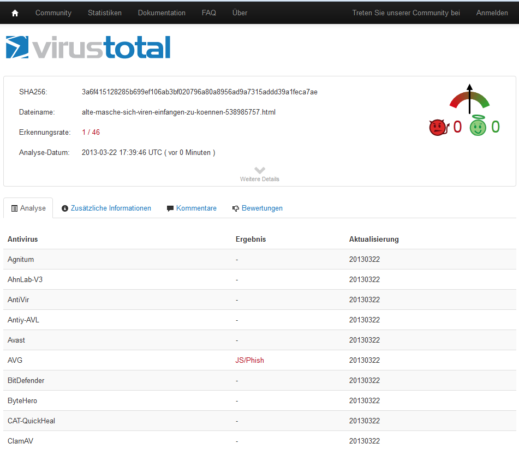Click the AVG row name
Screen dimensions: 519x449
(15, 360)
